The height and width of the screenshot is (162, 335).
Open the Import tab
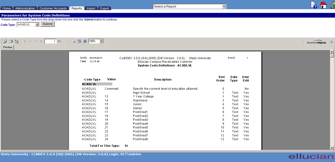(x=91, y=8)
